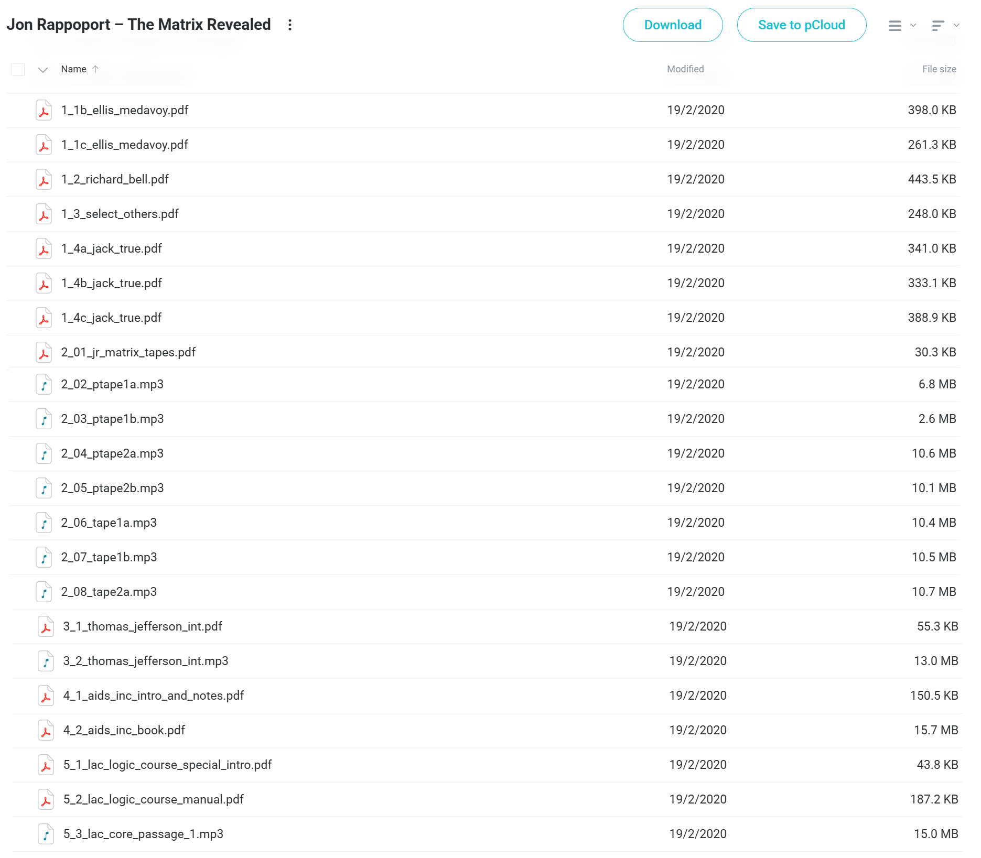Click the list view layout icon

click(895, 26)
